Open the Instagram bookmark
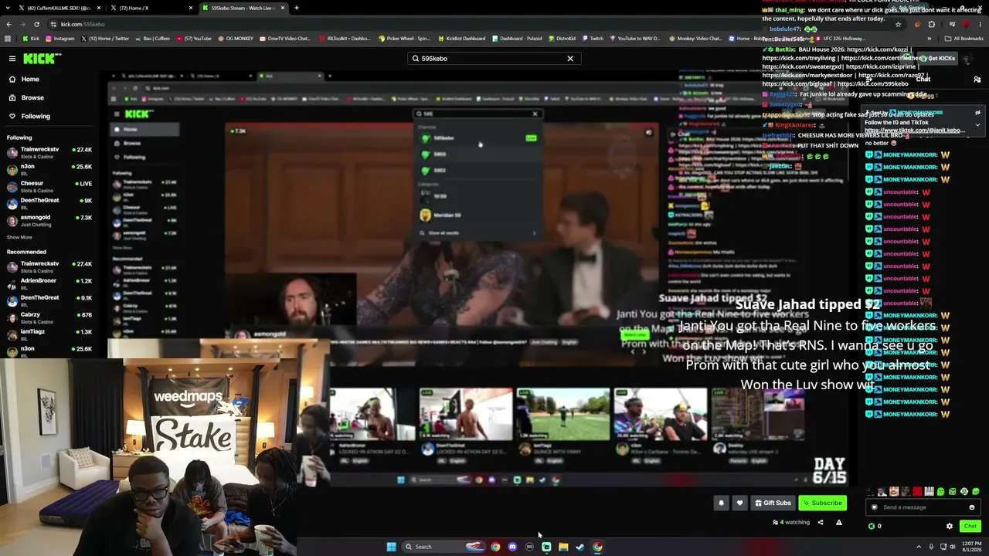The image size is (989, 556). tap(59, 39)
